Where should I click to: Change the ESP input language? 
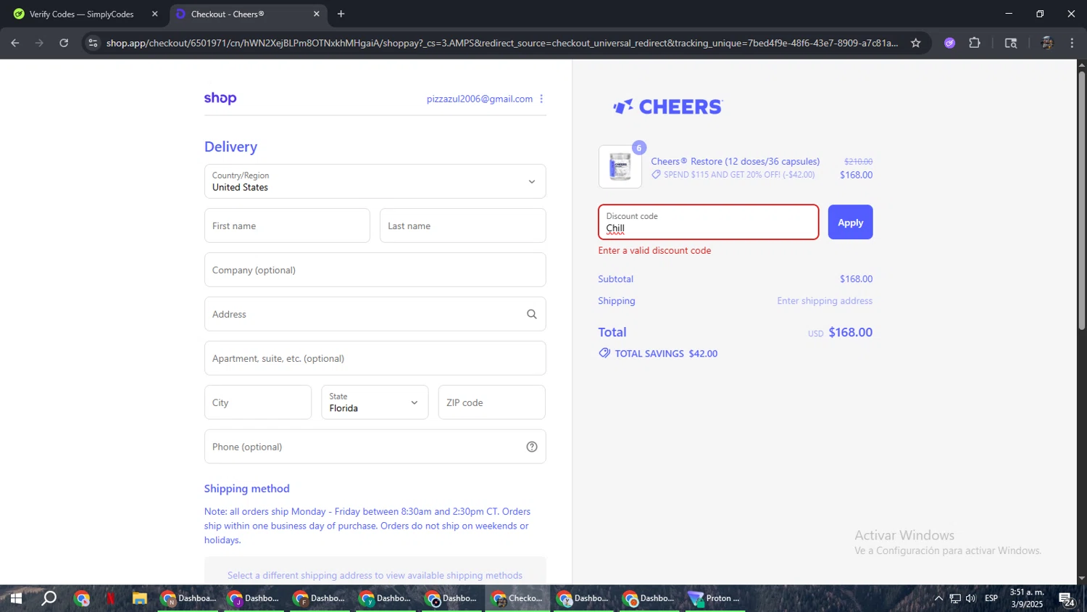991,598
